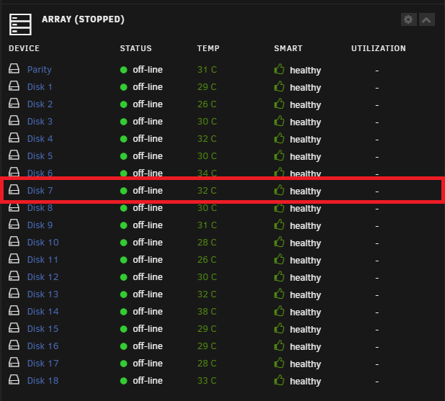Viewport: 445px width, 401px height.
Task: Click the SMART thumbs-up icon for Parity
Action: pyautogui.click(x=279, y=69)
